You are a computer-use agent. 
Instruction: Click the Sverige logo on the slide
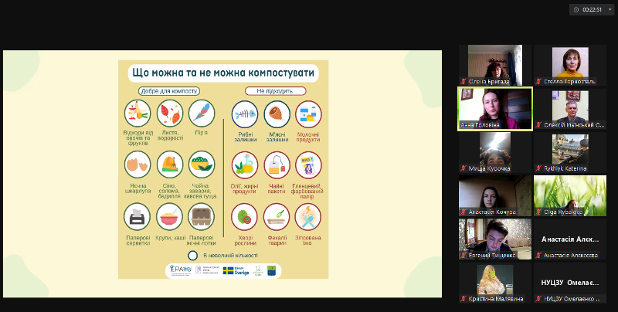click(239, 271)
